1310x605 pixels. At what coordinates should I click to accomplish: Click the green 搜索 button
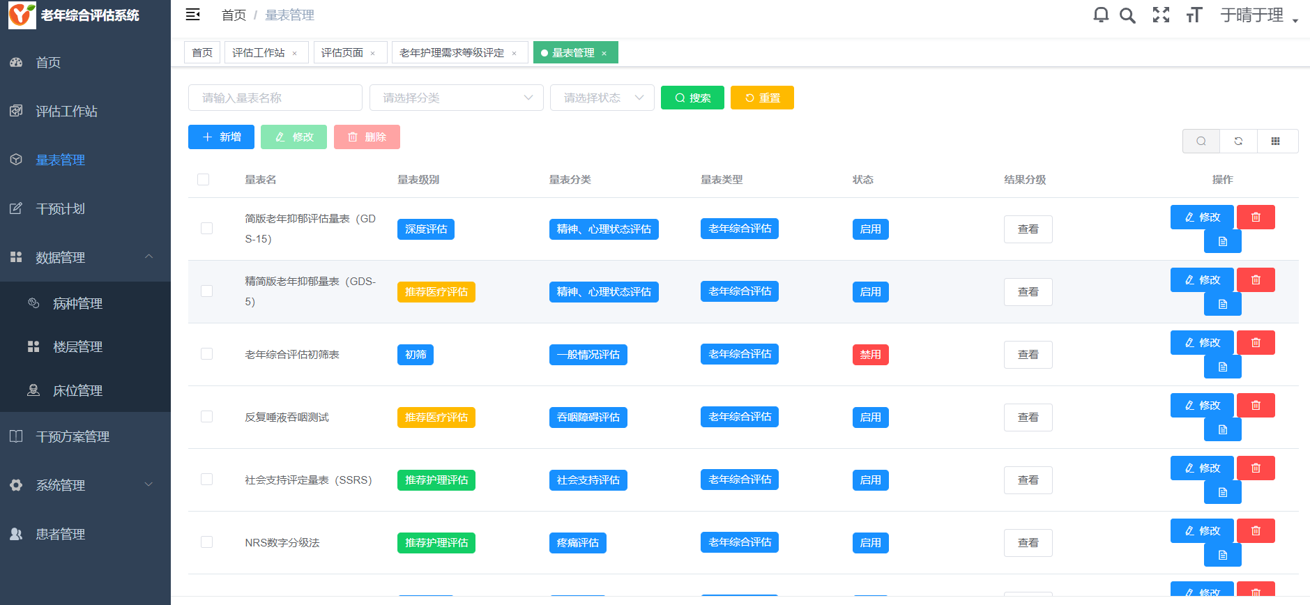pos(692,98)
